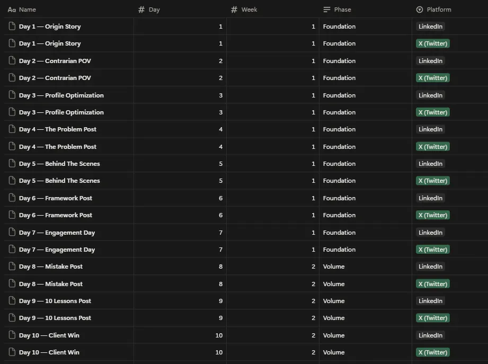This screenshot has width=488, height=364.
Task: Open page icon of Day 6 Framework Post X (Twitter) row
Action: (x=12, y=215)
